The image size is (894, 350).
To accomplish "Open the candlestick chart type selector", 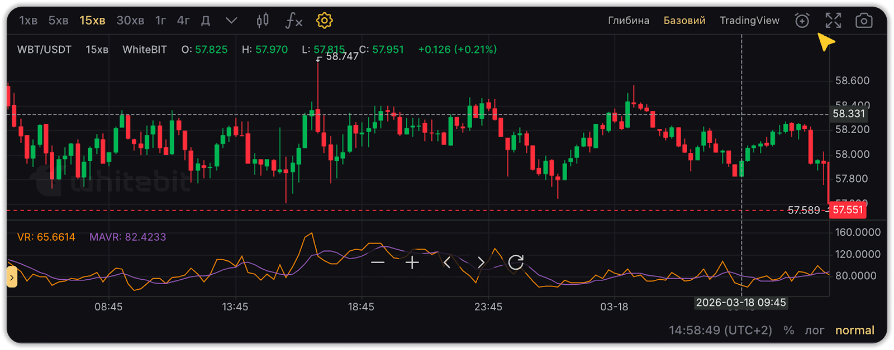I will 262,21.
